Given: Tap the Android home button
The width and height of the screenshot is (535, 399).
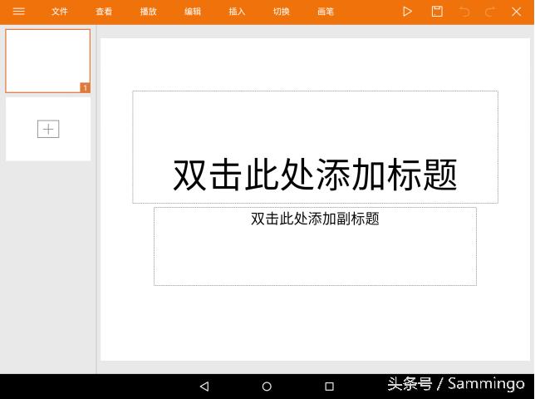Looking at the screenshot, I should (x=267, y=387).
